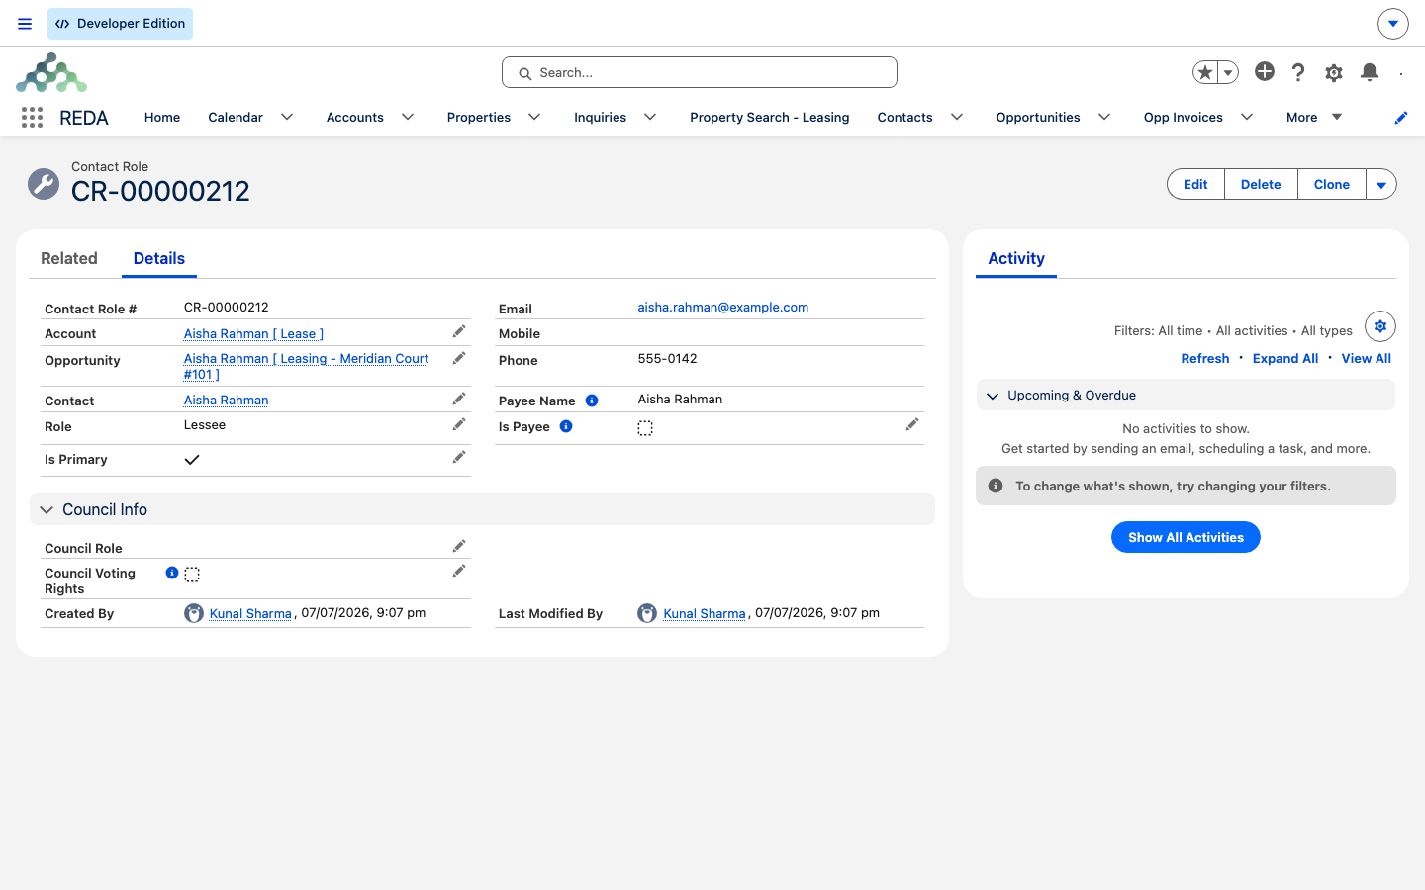Open the favorites list dropdown arrow
The image size is (1425, 890).
pos(1228,72)
